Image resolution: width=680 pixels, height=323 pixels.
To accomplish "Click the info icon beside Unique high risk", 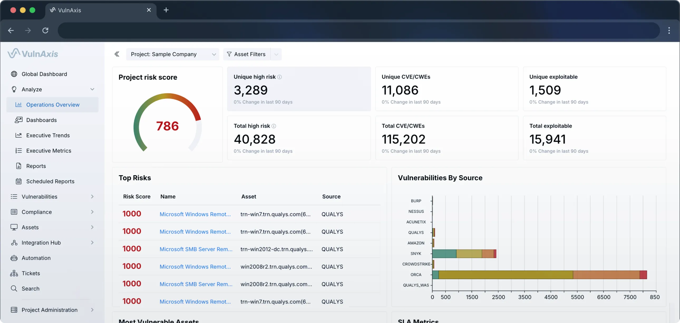I will [x=280, y=77].
